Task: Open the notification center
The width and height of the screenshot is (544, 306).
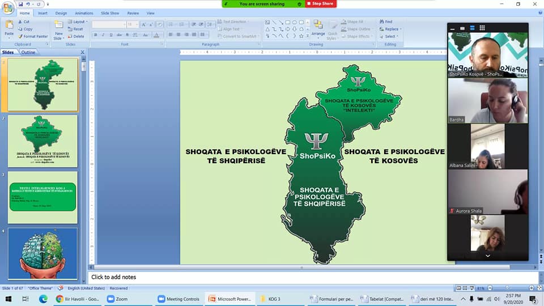Action: tap(533, 299)
